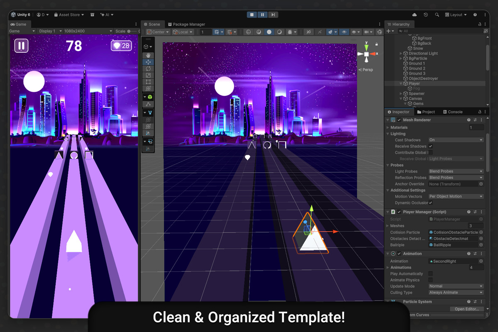Stop play mode with the Stop button
This screenshot has width=498, height=332.
252,15
